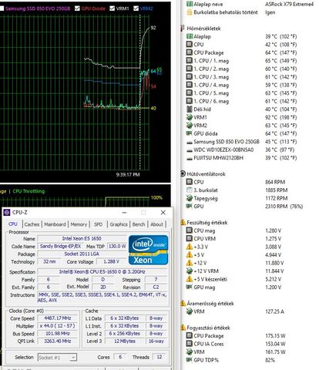Click the FUJITSU MHW2120BH drive icon
This screenshot has height=370, width=319.
pyautogui.click(x=190, y=158)
